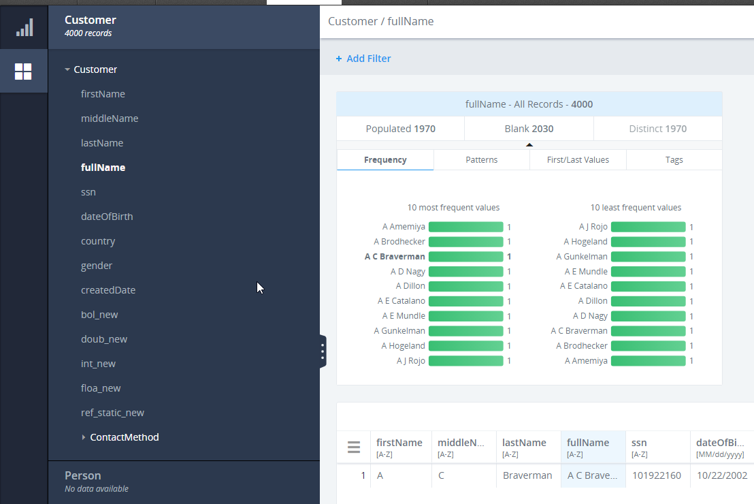The height and width of the screenshot is (504, 754).
Task: Click A D Nagy label in most frequent values
Action: [408, 272]
